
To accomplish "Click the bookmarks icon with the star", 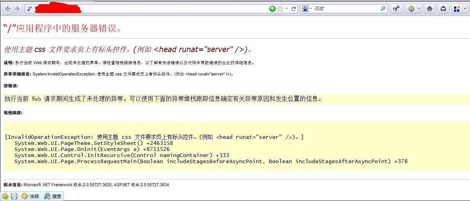I will click(x=457, y=9).
